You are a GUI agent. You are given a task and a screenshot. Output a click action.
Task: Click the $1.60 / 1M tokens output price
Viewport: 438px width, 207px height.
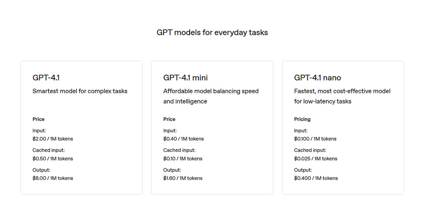182,178
